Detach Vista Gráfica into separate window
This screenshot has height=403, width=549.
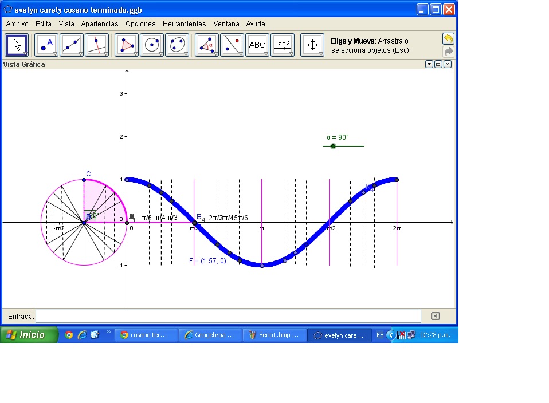(x=438, y=64)
